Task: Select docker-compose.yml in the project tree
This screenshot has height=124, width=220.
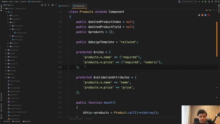Action: [x=17, y=112]
